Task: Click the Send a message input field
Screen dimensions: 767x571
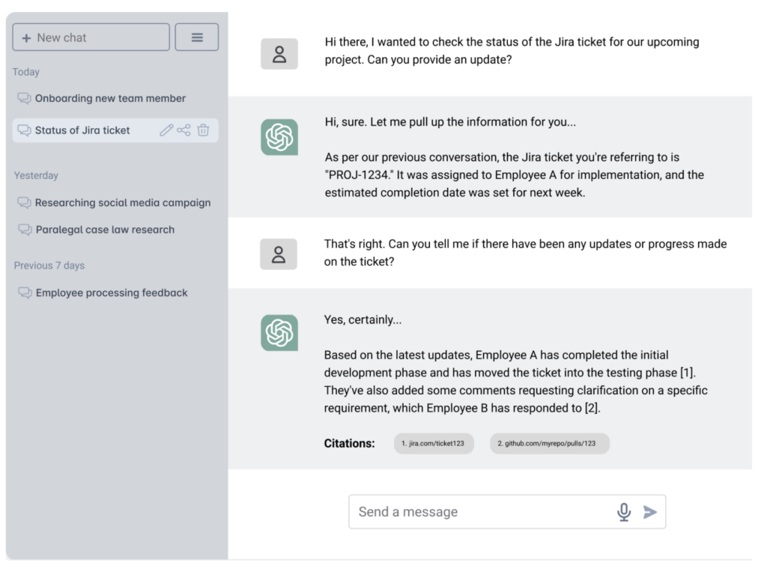Action: pyautogui.click(x=479, y=512)
